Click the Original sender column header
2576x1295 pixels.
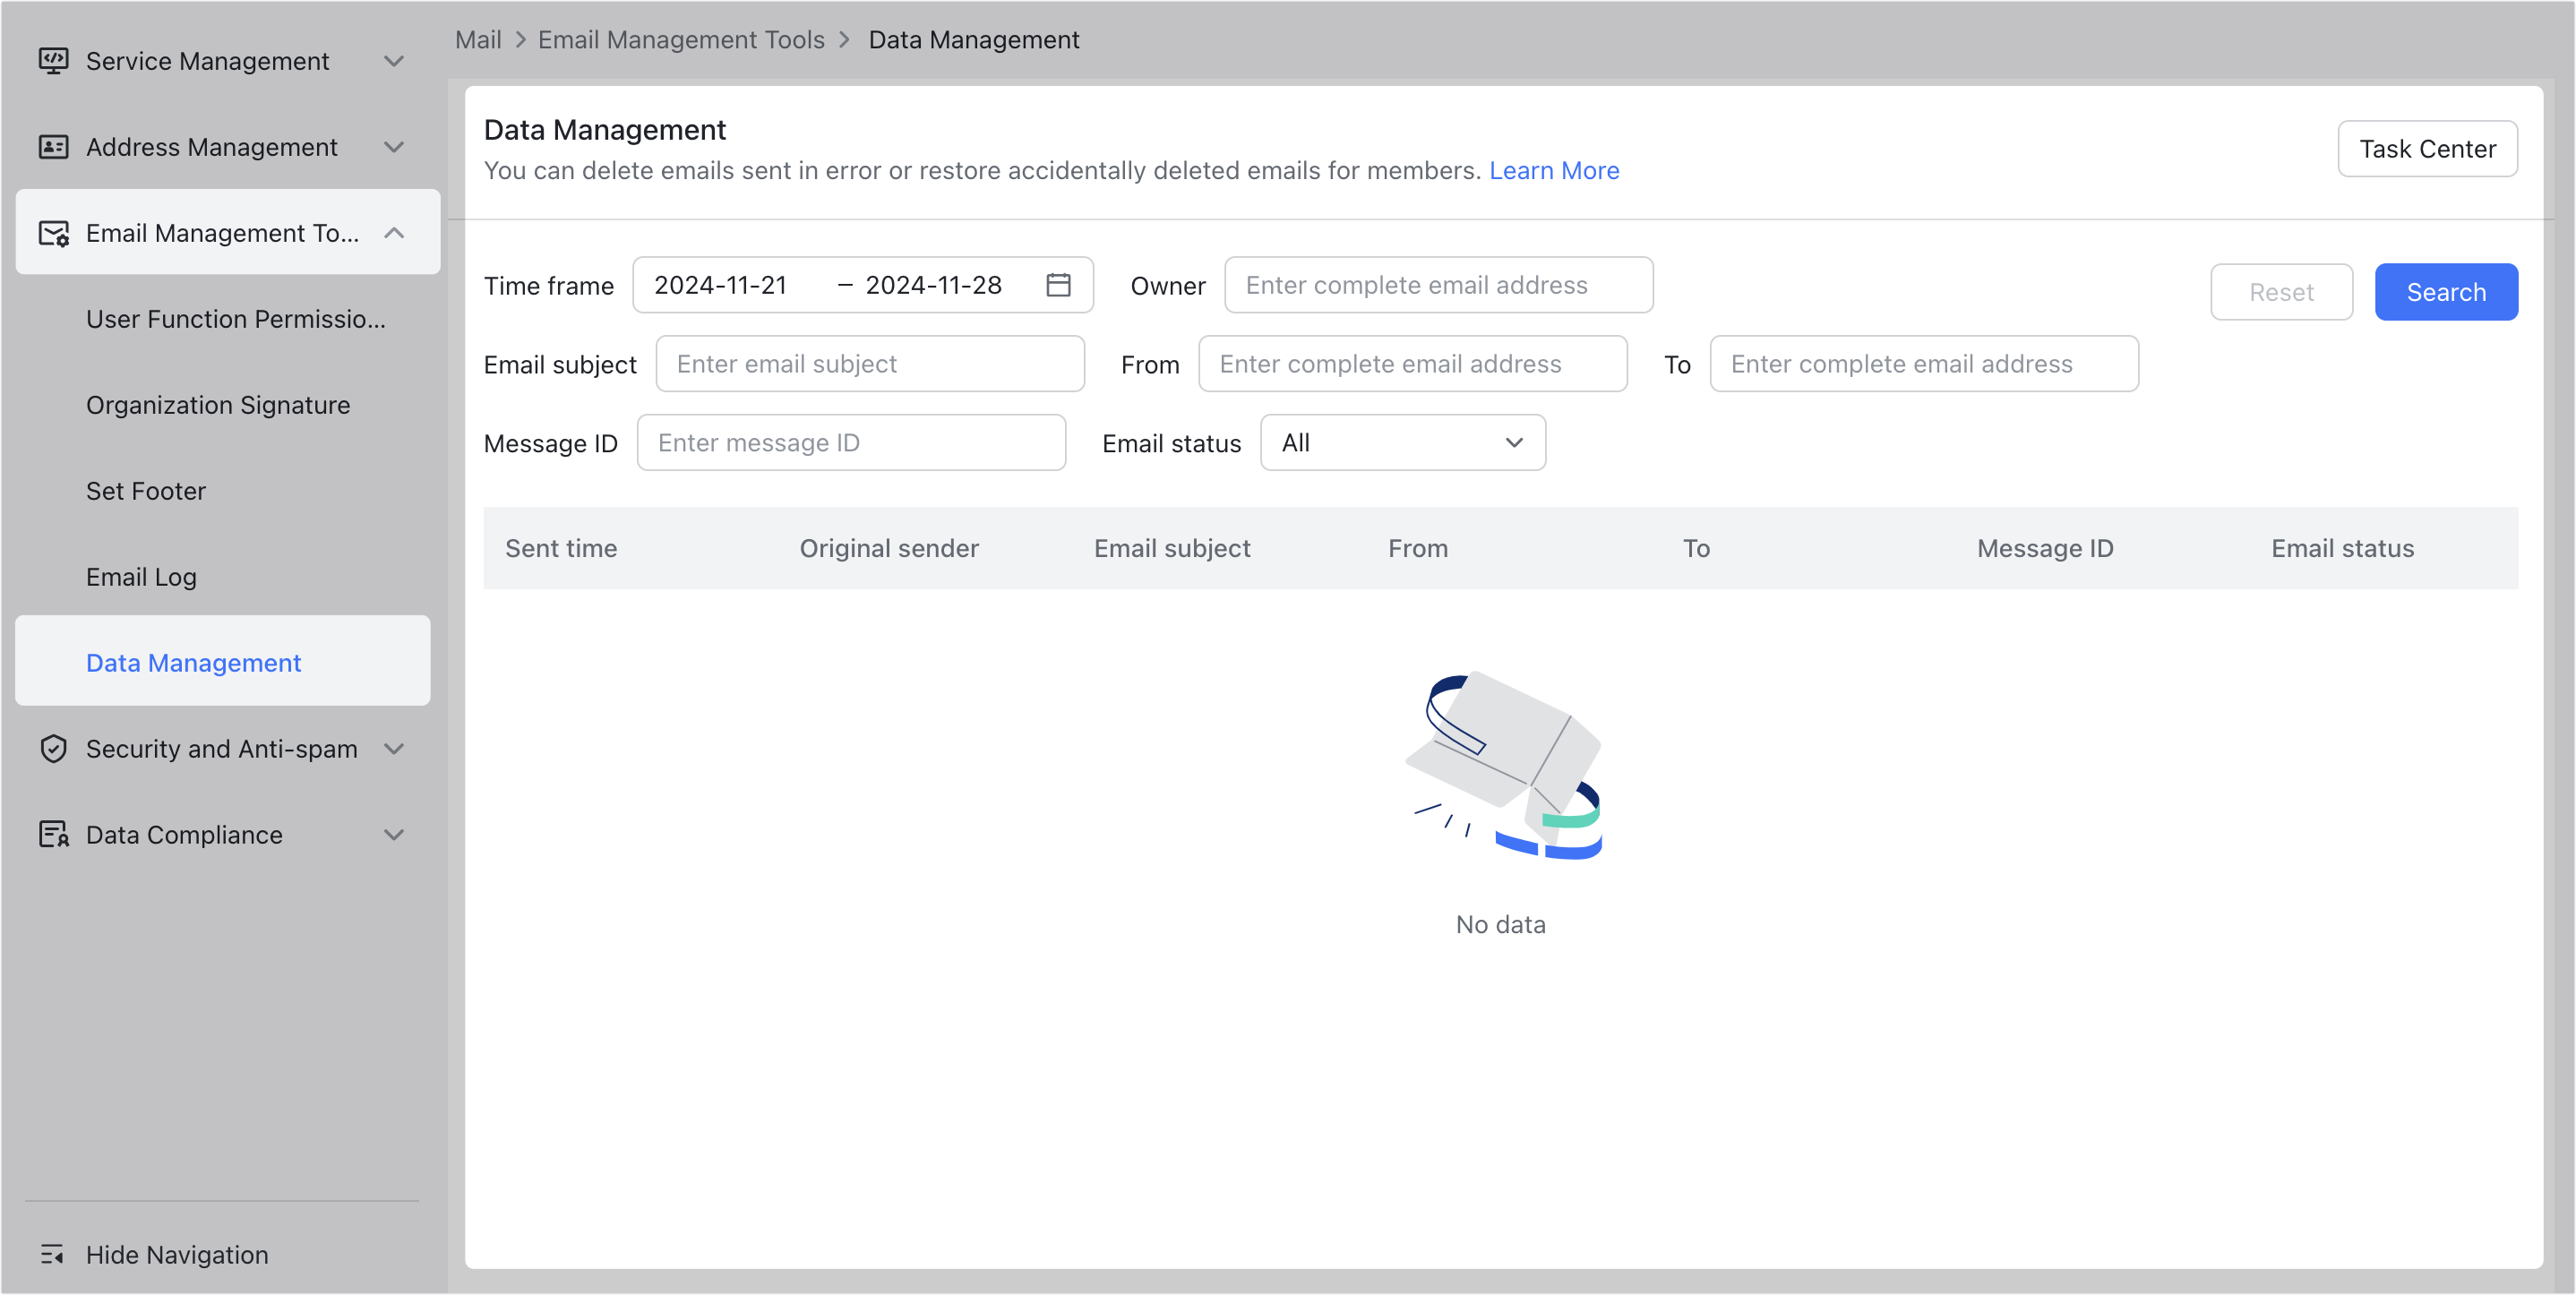pos(889,548)
